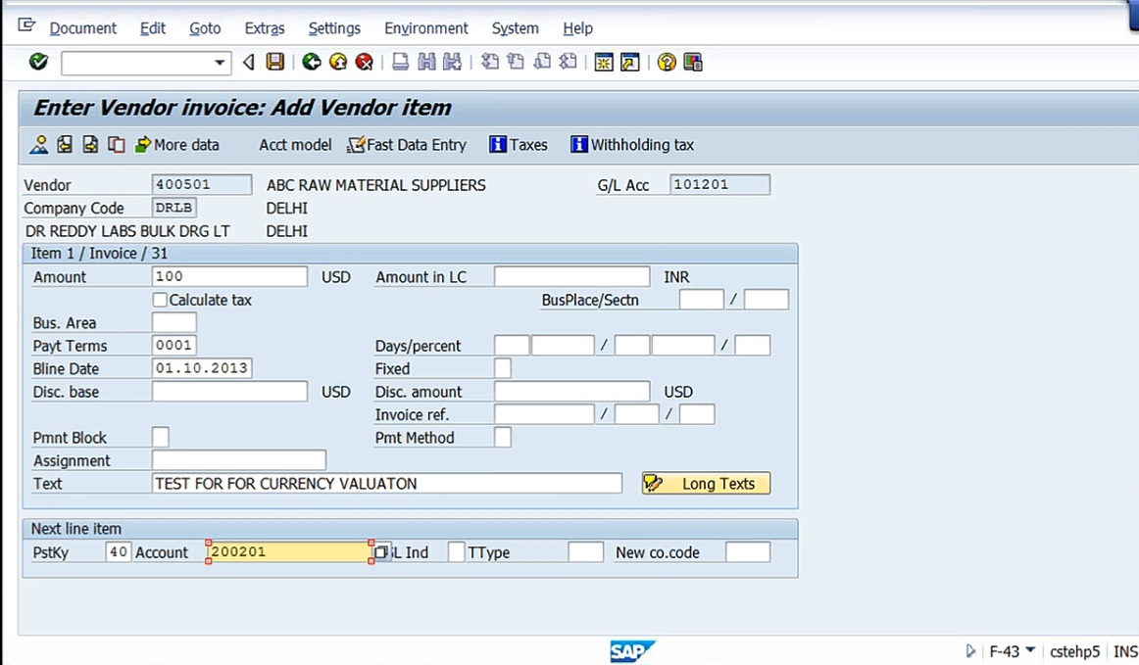Click the Last Page icon
This screenshot has height=665, width=1139.
pyautogui.click(x=569, y=62)
